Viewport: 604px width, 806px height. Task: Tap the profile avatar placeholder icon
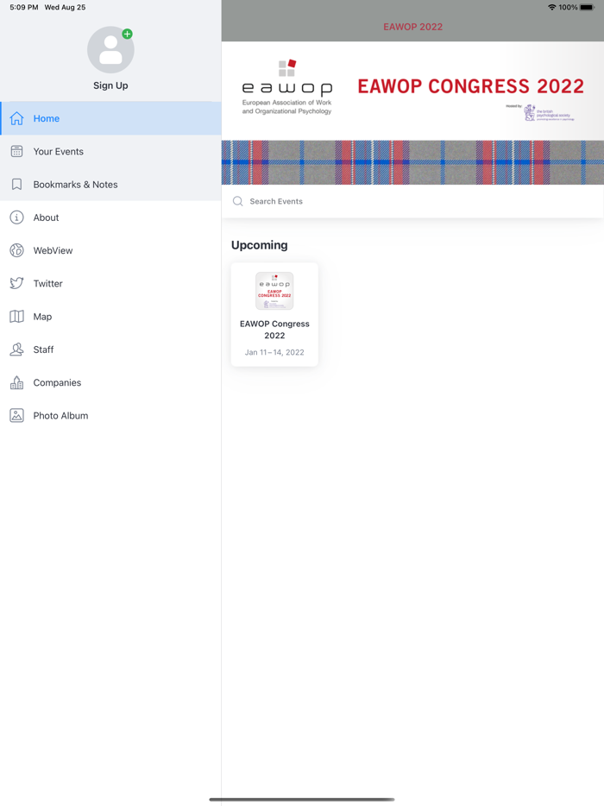pyautogui.click(x=110, y=50)
